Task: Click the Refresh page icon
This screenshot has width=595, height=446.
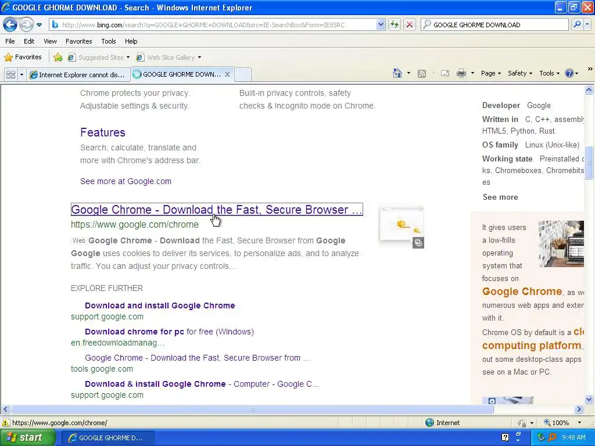Action: click(x=395, y=24)
